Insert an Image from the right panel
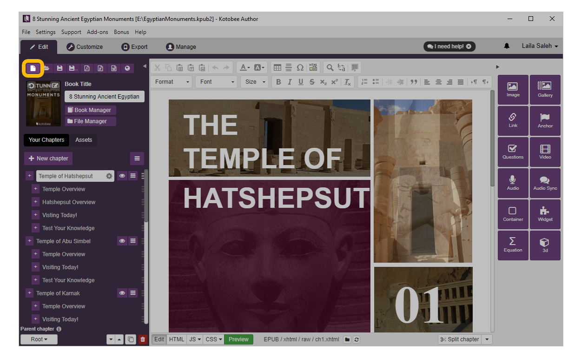Screen dimensions: 581x358 click(513, 90)
